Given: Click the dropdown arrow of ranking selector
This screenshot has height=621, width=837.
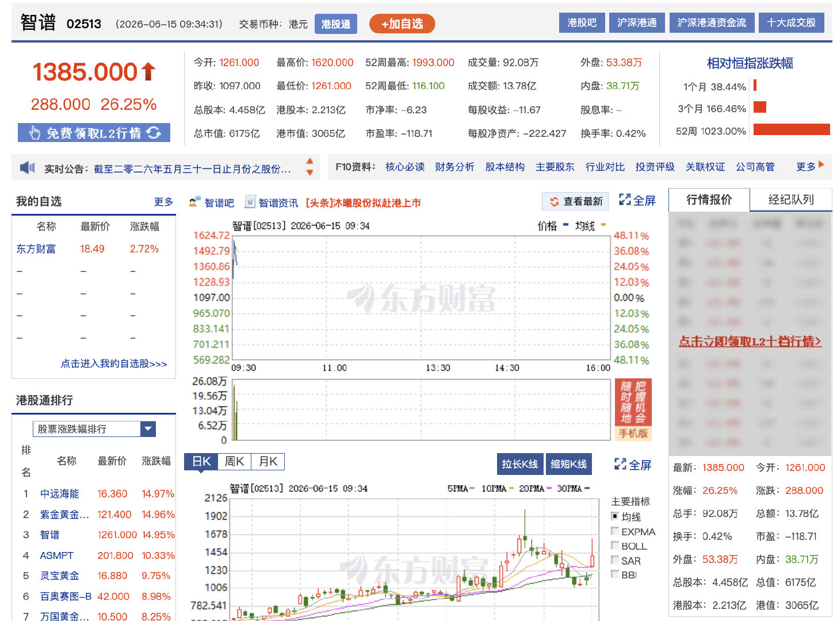Looking at the screenshot, I should pos(148,429).
